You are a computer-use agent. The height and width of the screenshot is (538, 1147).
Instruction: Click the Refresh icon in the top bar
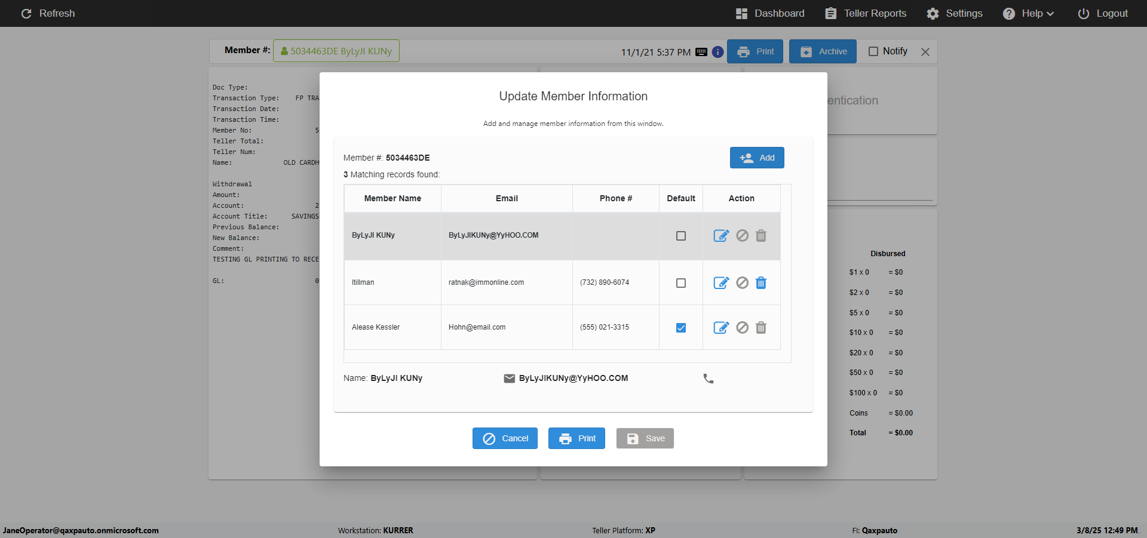coord(26,13)
